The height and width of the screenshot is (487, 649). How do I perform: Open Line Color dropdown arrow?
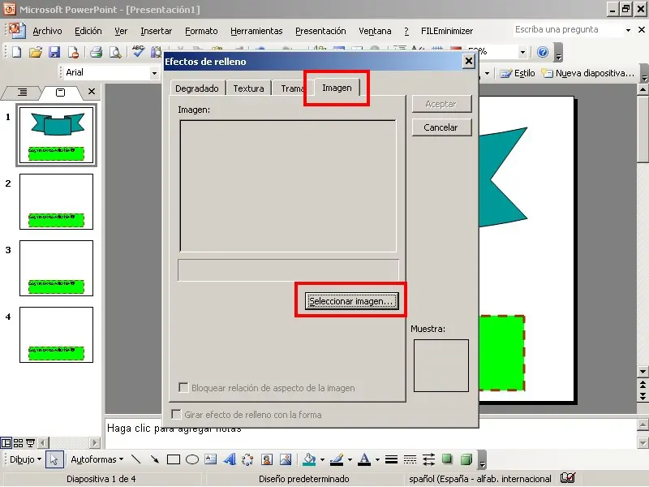coord(350,459)
